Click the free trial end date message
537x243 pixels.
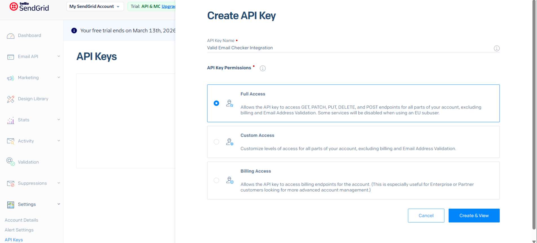tap(128, 30)
